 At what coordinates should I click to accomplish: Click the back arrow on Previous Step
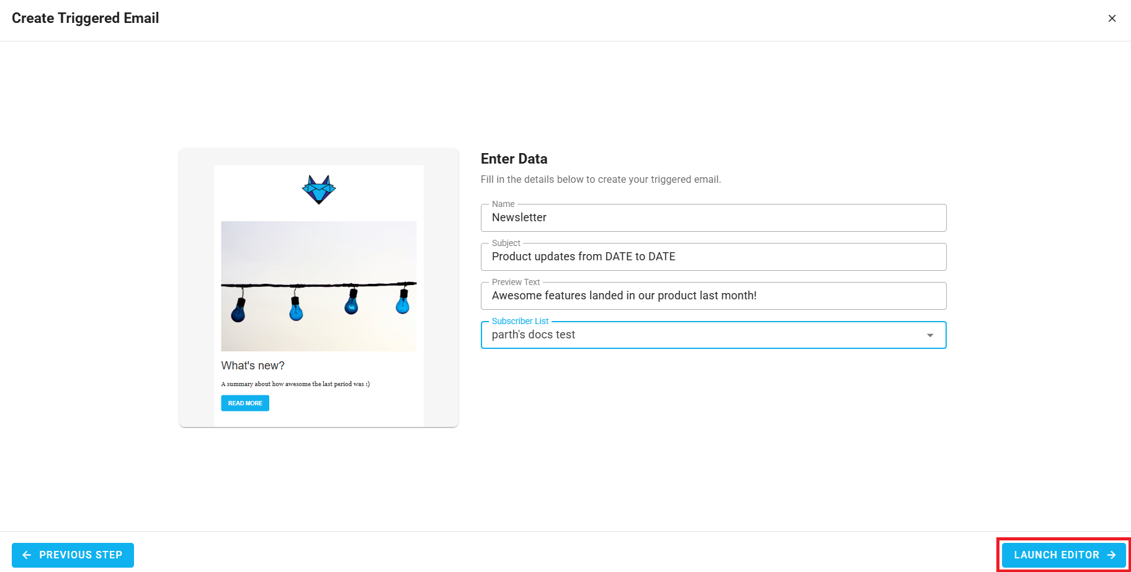point(26,555)
